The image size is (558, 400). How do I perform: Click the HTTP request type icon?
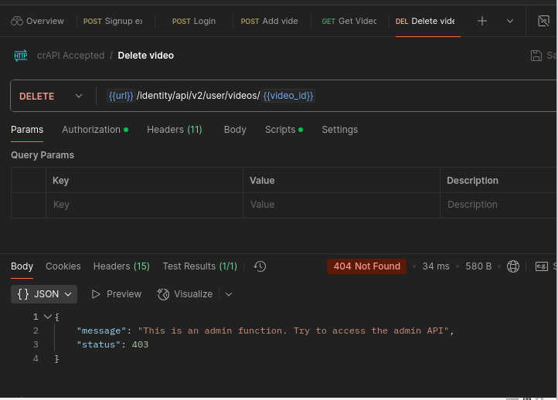pyautogui.click(x=21, y=56)
